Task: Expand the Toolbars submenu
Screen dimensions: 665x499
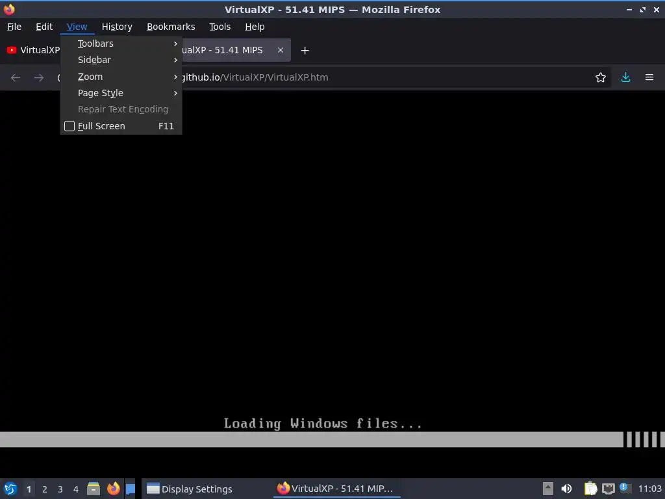Action: tap(121, 44)
